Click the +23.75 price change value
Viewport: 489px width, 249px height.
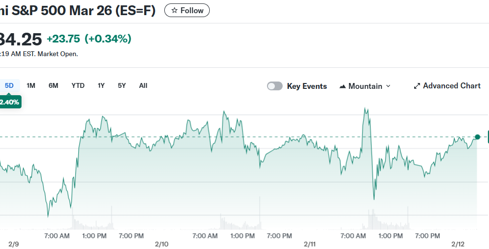(63, 39)
